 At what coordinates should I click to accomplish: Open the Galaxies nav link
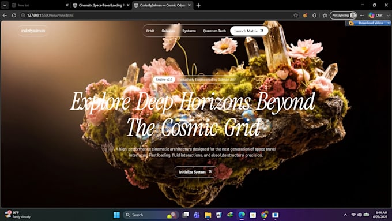[168, 31]
